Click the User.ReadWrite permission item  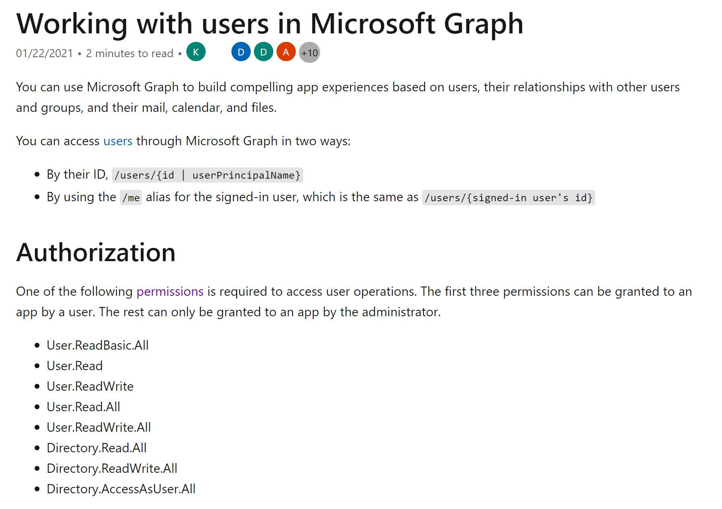pyautogui.click(x=90, y=387)
